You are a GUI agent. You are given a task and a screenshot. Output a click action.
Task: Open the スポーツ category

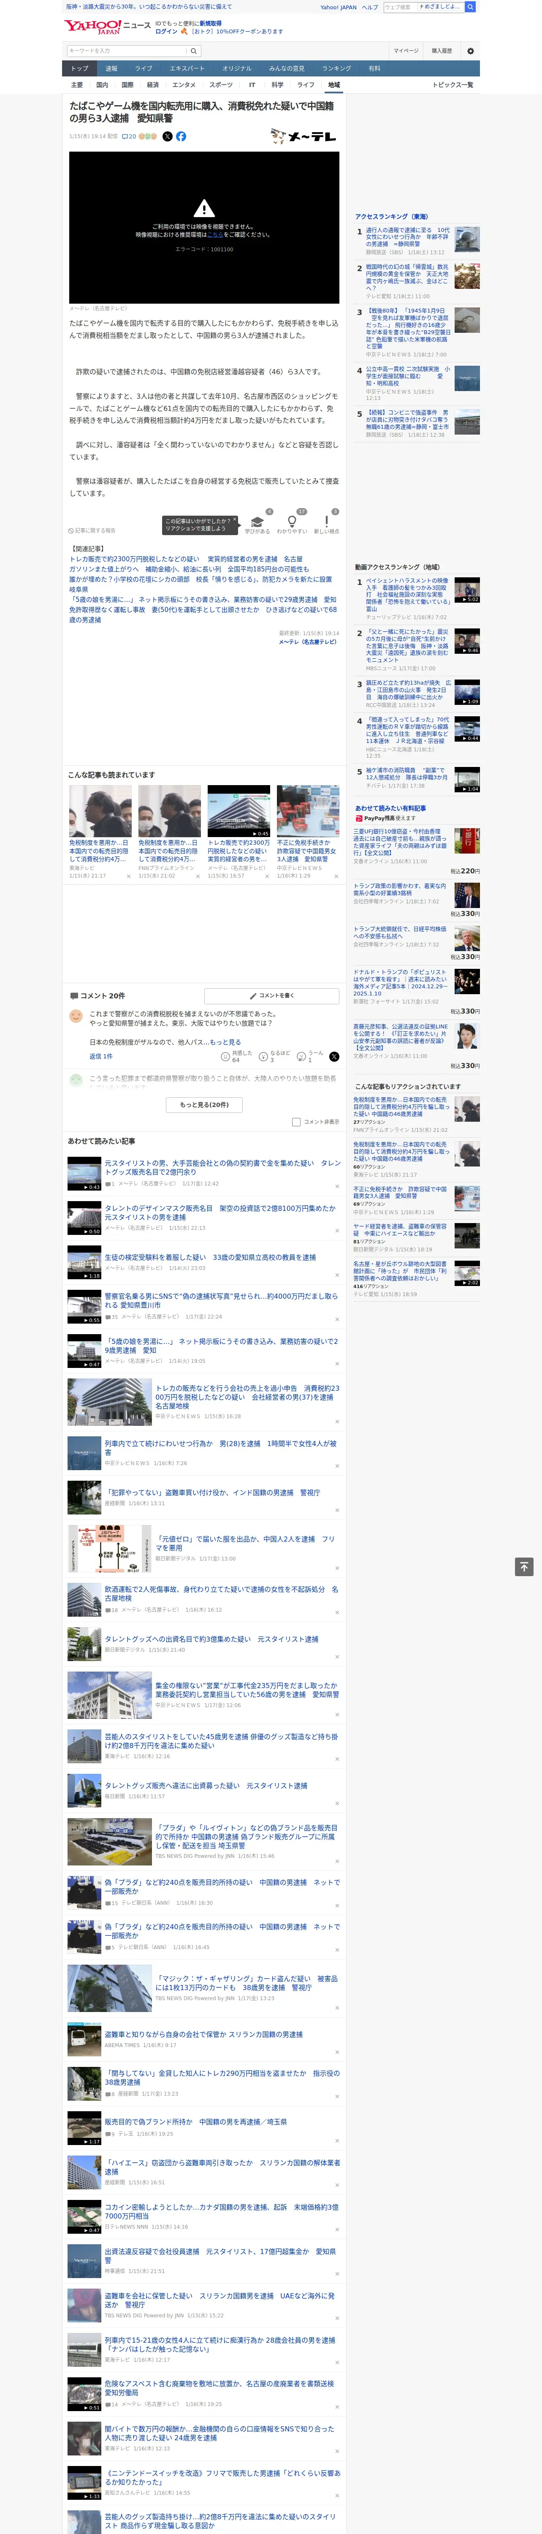point(221,84)
